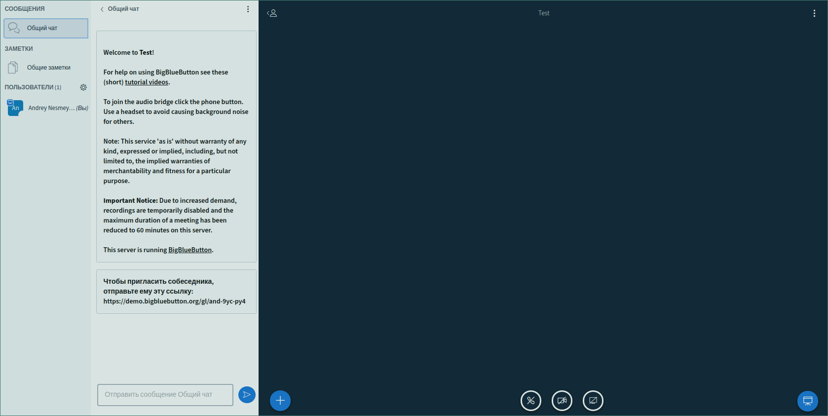The image size is (828, 416).
Task: Click the blue plus actions button
Action: (x=280, y=401)
